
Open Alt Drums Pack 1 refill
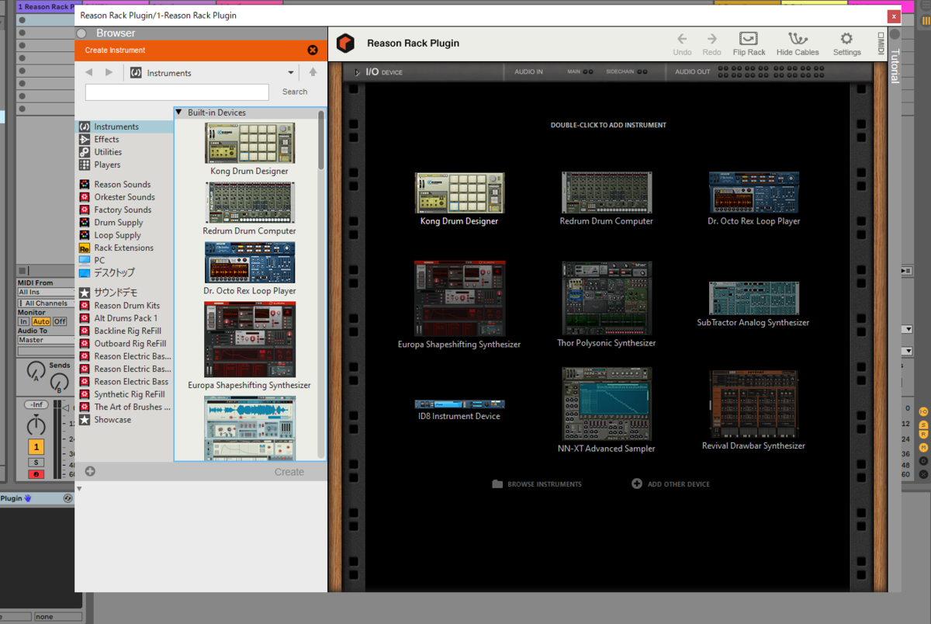point(124,318)
